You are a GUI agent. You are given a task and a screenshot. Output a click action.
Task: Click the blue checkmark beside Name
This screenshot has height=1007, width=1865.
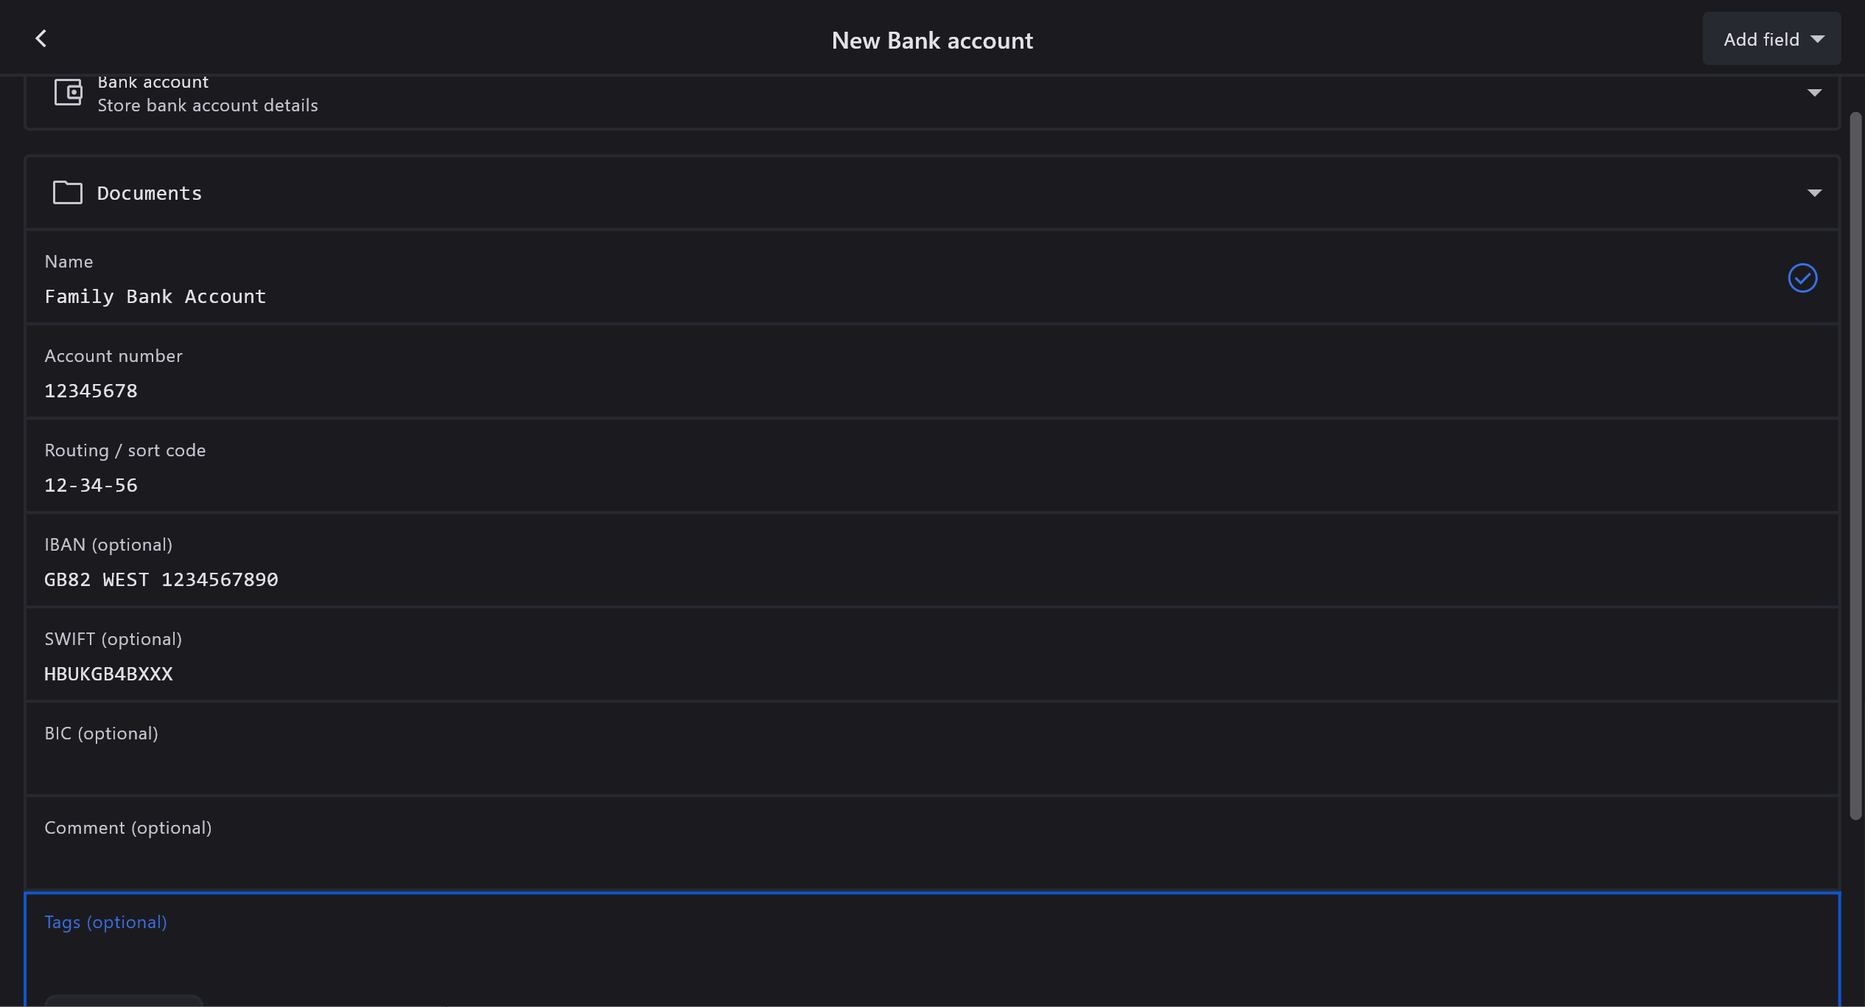tap(1802, 278)
